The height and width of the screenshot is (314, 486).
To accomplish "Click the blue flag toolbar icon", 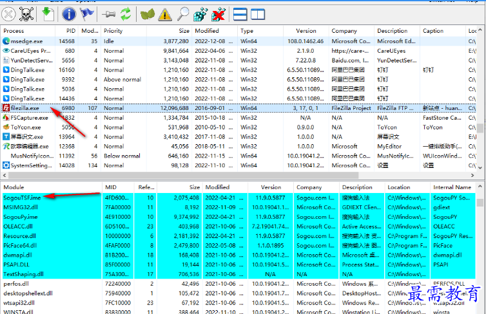I will pos(87,14).
